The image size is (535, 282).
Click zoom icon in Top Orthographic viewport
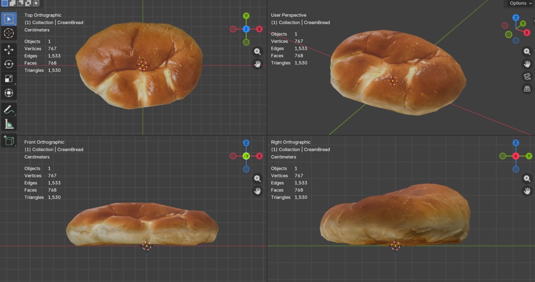click(x=258, y=52)
